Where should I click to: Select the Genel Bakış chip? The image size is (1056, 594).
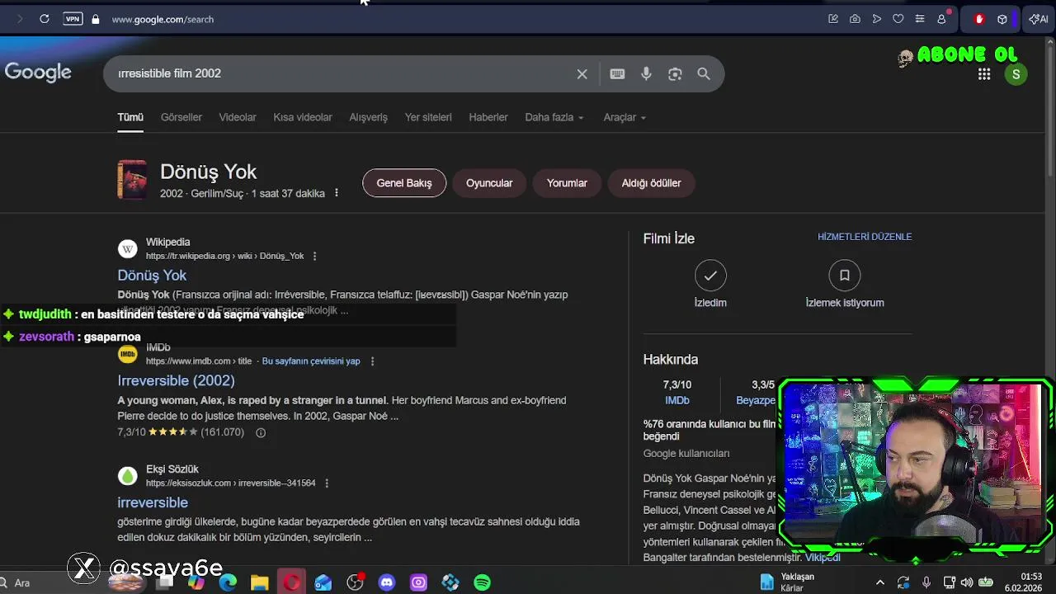point(404,183)
